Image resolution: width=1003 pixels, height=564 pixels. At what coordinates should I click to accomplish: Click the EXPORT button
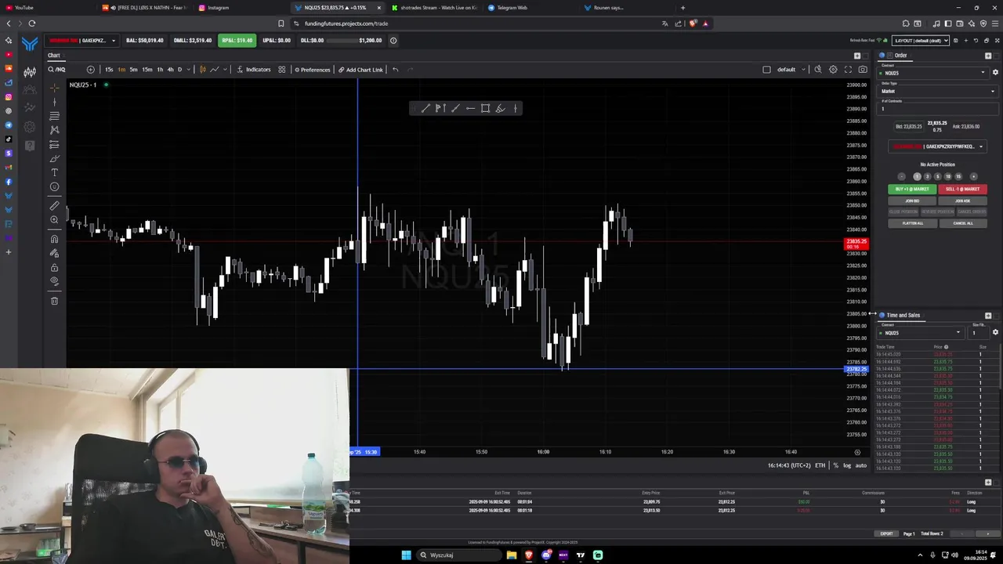pyautogui.click(x=886, y=533)
